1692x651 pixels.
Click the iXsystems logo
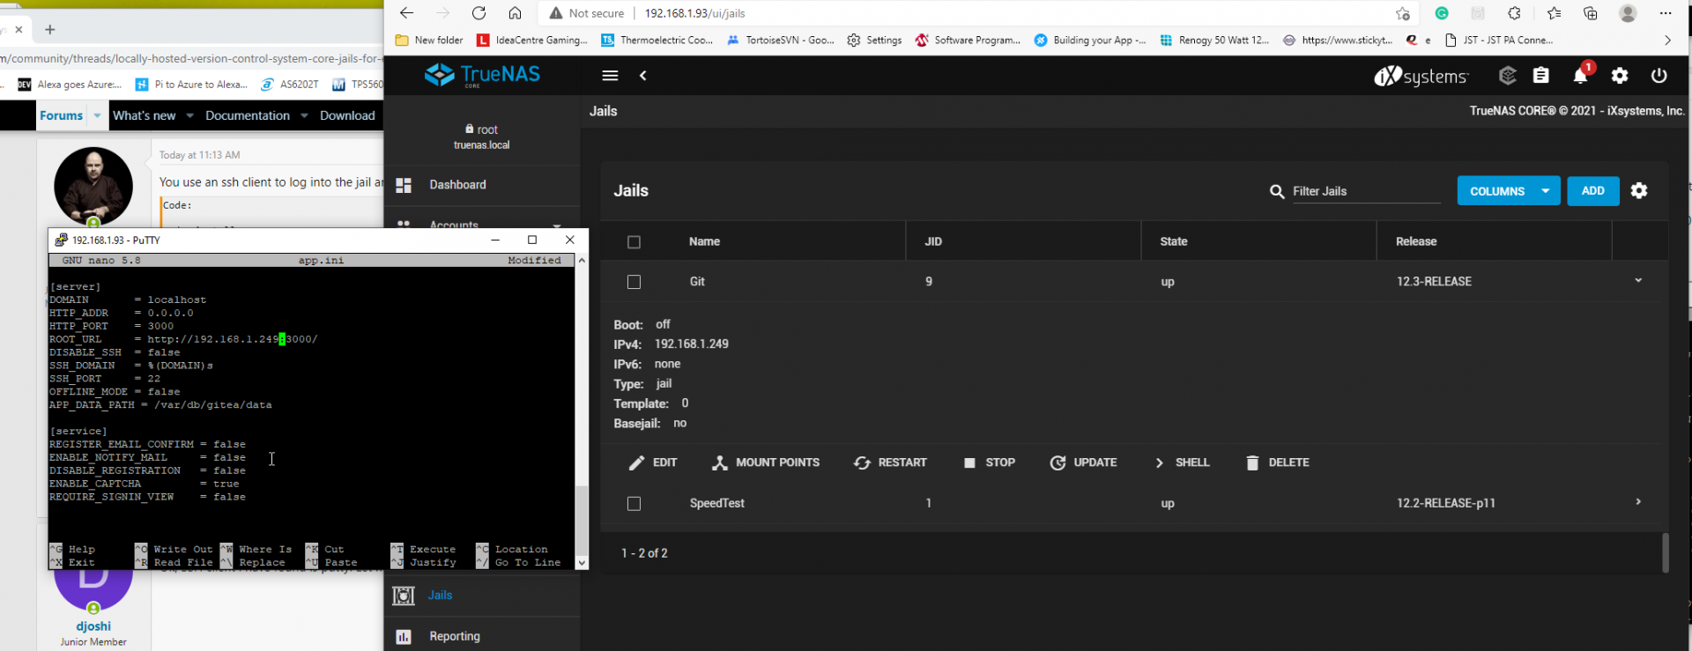tap(1421, 76)
